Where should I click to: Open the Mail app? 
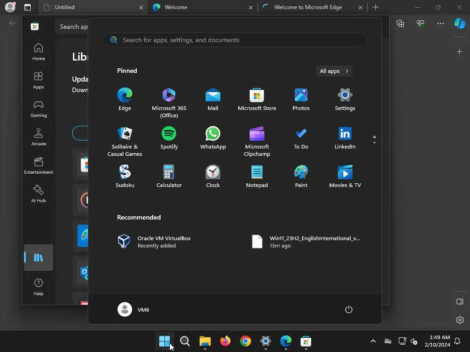click(x=213, y=99)
